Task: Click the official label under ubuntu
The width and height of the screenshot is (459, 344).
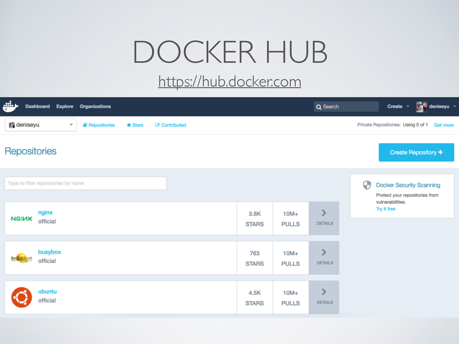Action: coord(47,300)
